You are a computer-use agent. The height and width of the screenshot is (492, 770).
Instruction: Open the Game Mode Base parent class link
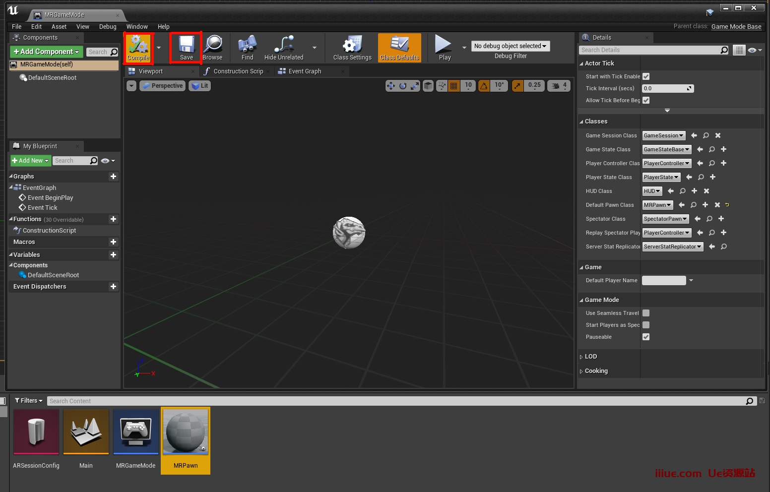[736, 27]
